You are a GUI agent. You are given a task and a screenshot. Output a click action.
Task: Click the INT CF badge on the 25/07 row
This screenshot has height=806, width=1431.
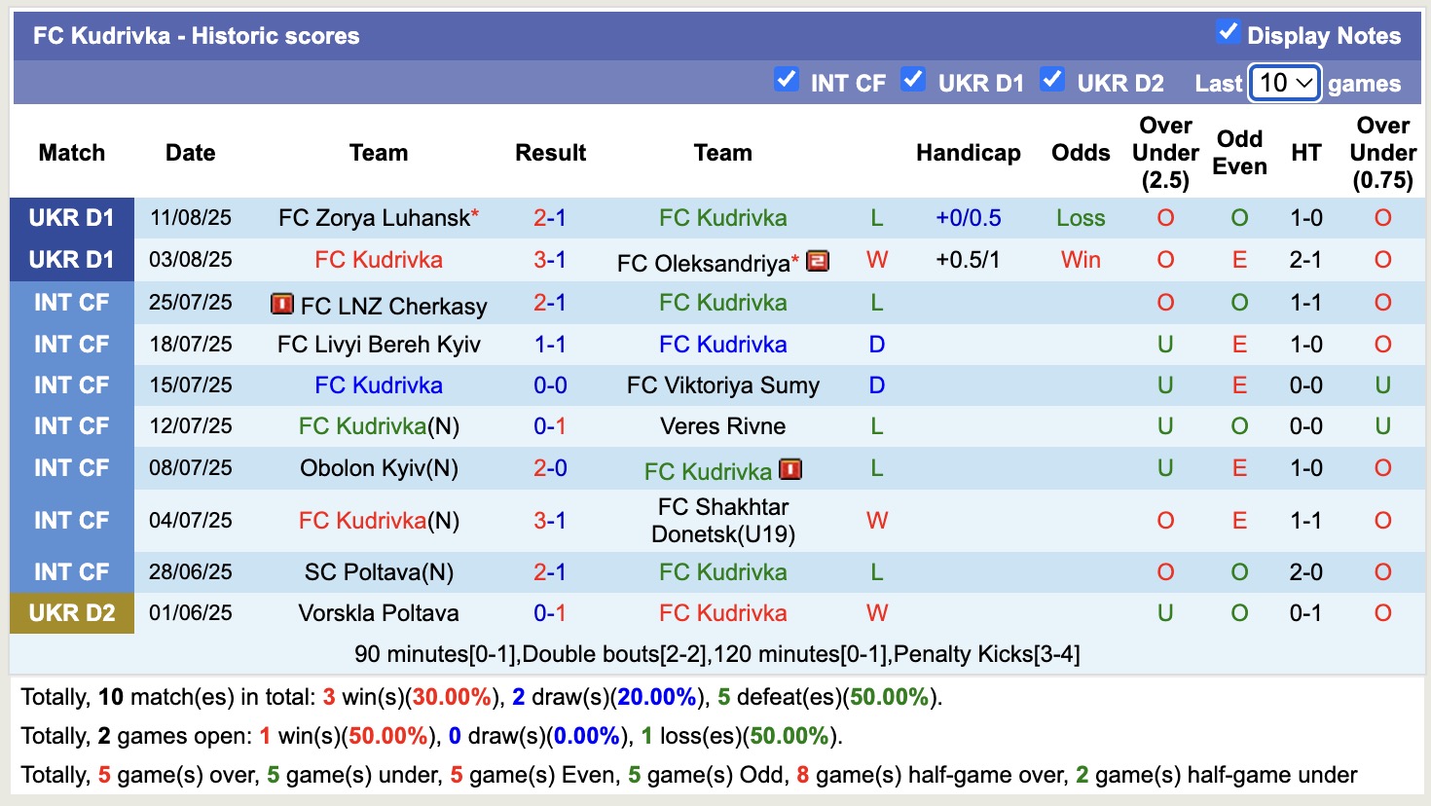(x=71, y=303)
